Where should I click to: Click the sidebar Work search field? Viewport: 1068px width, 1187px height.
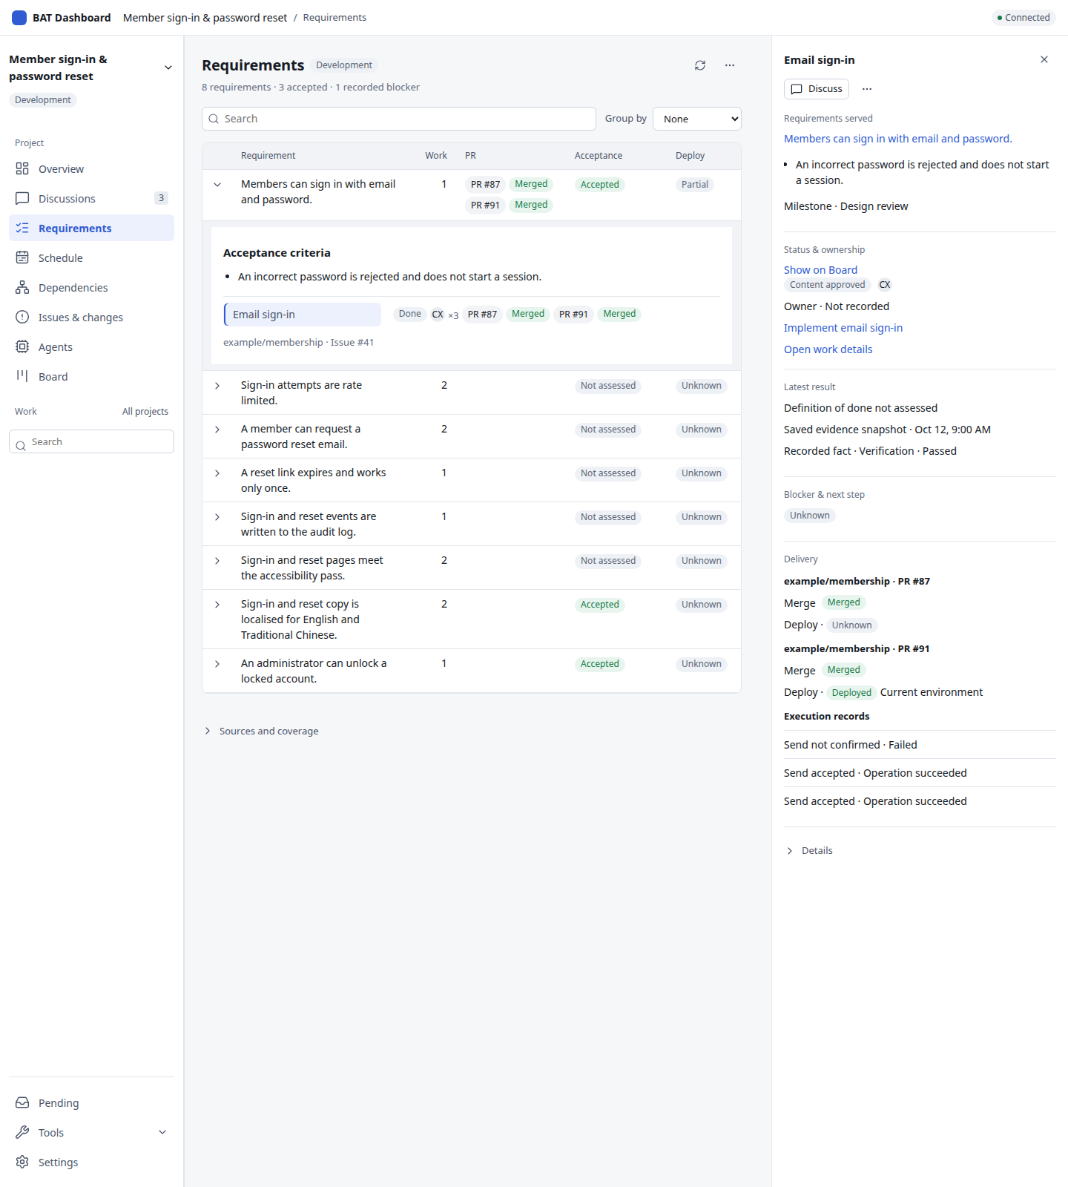pos(91,441)
